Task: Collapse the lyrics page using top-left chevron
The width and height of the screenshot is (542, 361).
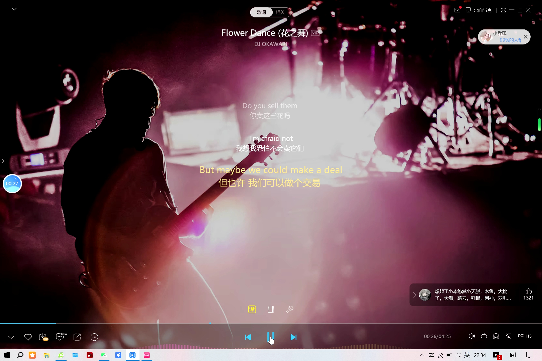Action: click(x=14, y=9)
